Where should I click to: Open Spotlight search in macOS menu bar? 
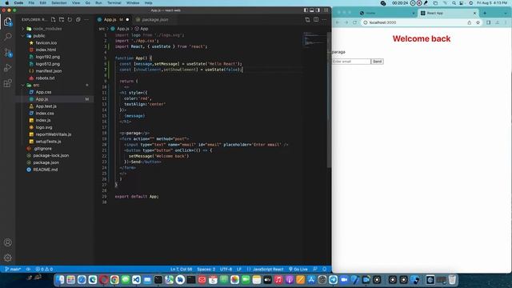tap(454, 3)
